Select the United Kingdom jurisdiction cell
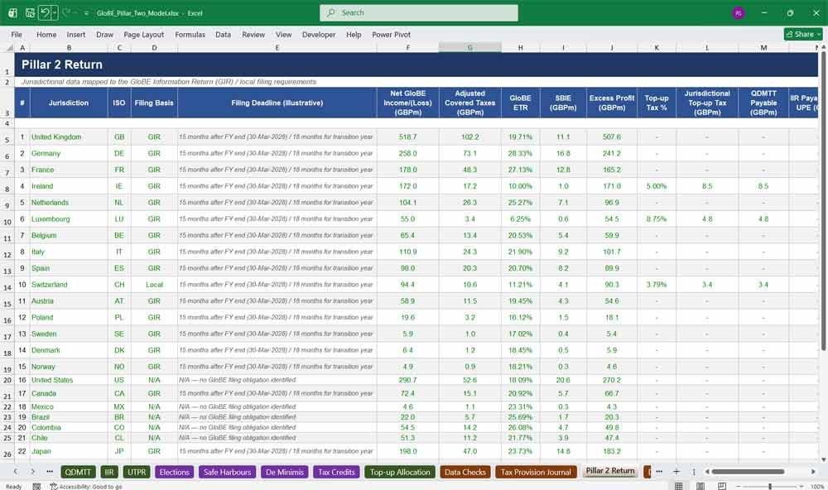 (69, 137)
